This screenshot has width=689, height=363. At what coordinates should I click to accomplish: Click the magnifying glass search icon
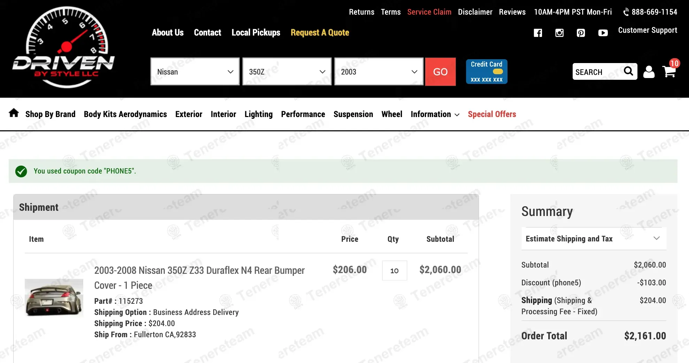click(x=628, y=71)
